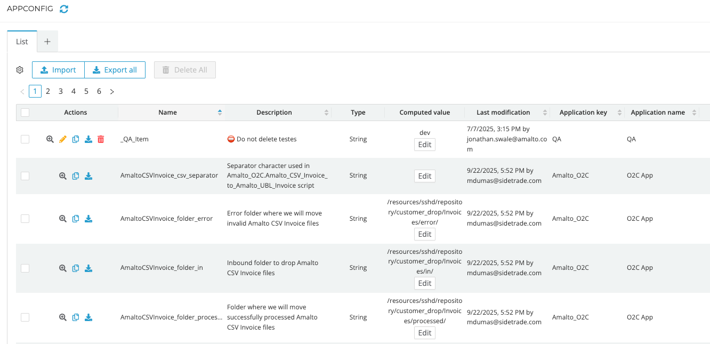Check the AmaltoCSVInvoice_folder_in row checkbox
The height and width of the screenshot is (344, 710).
click(25, 268)
